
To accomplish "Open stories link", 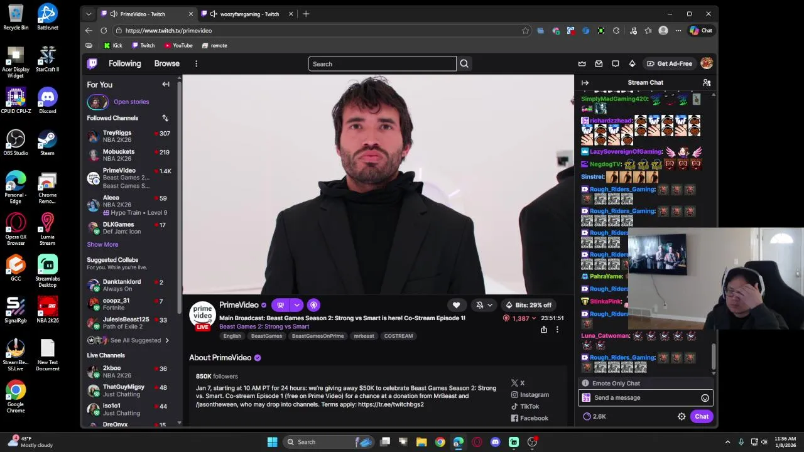I will (x=131, y=102).
